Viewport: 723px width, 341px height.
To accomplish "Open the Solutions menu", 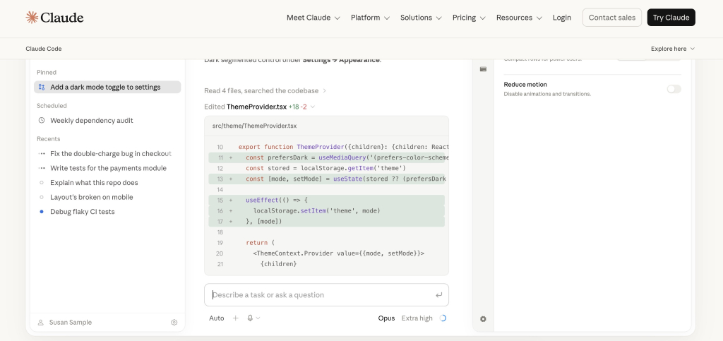I will point(421,18).
